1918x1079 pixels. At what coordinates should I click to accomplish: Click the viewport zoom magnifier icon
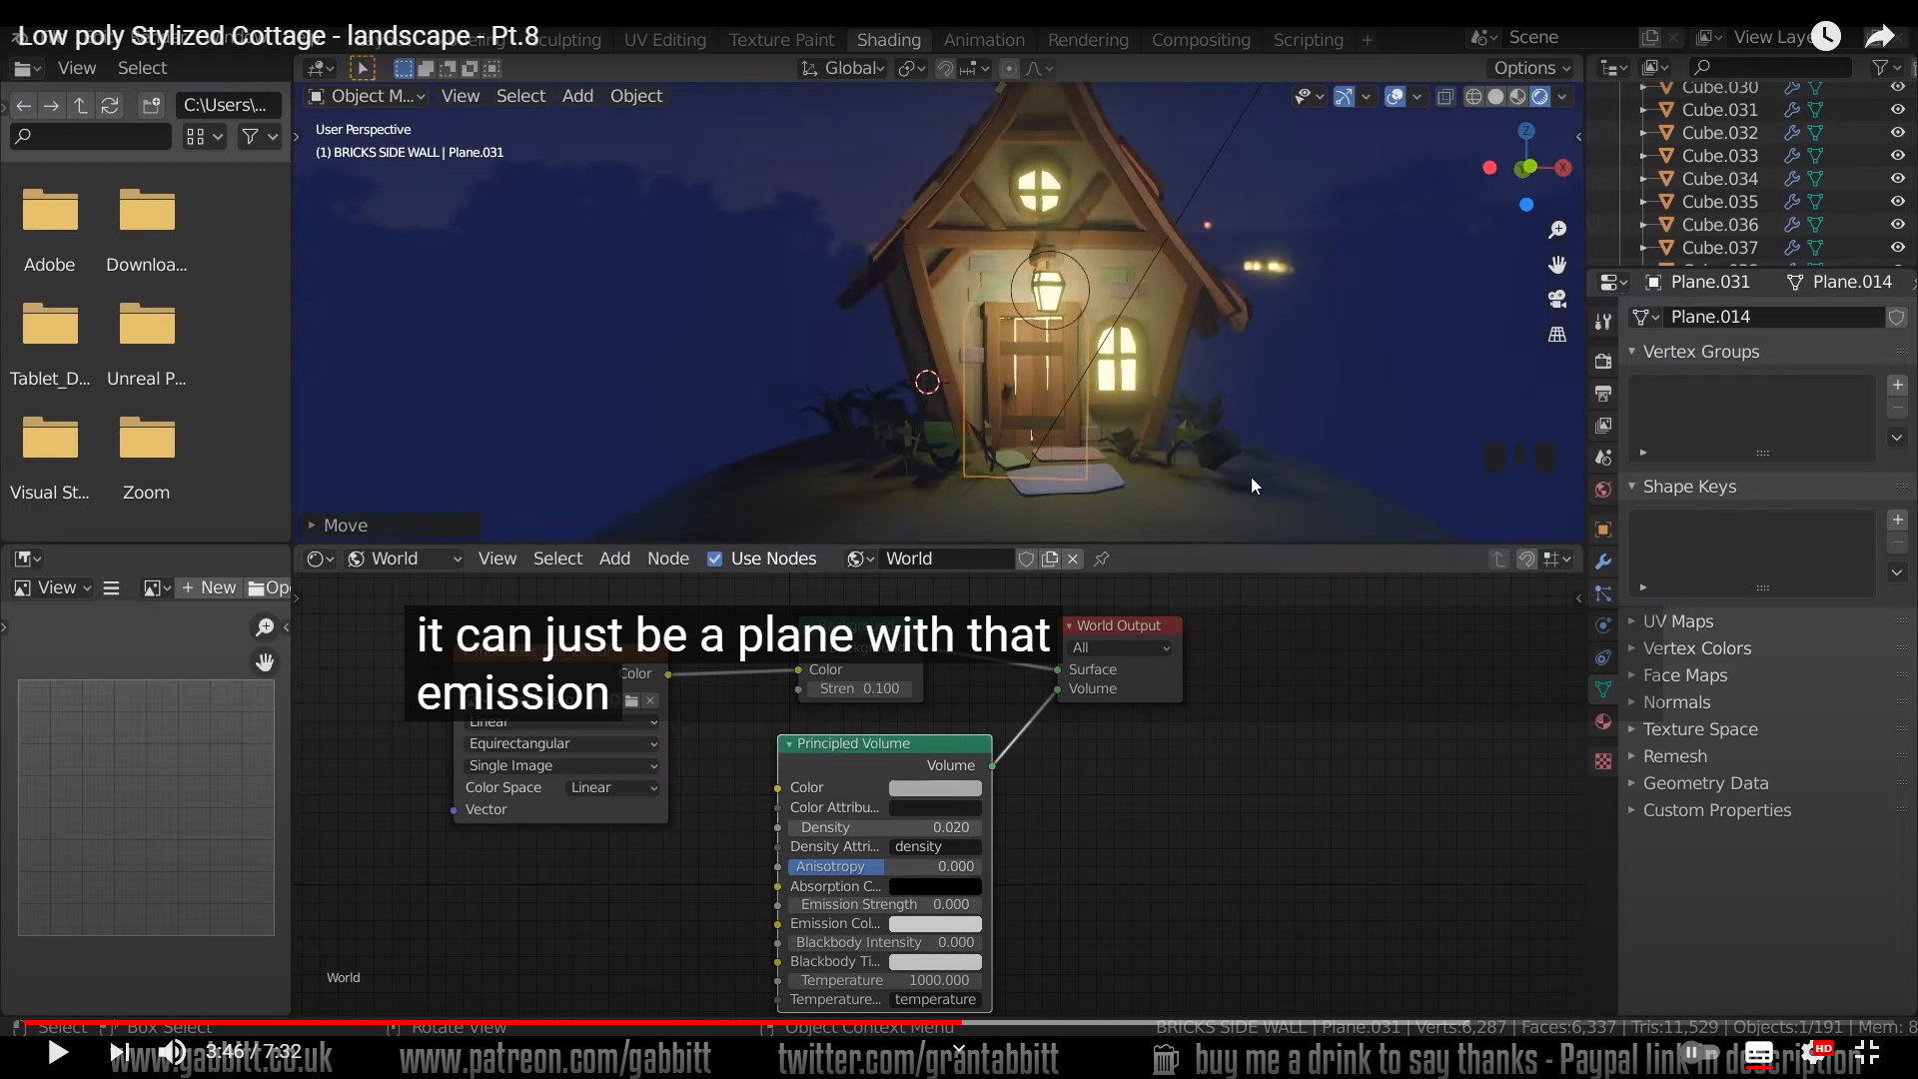click(x=1556, y=231)
